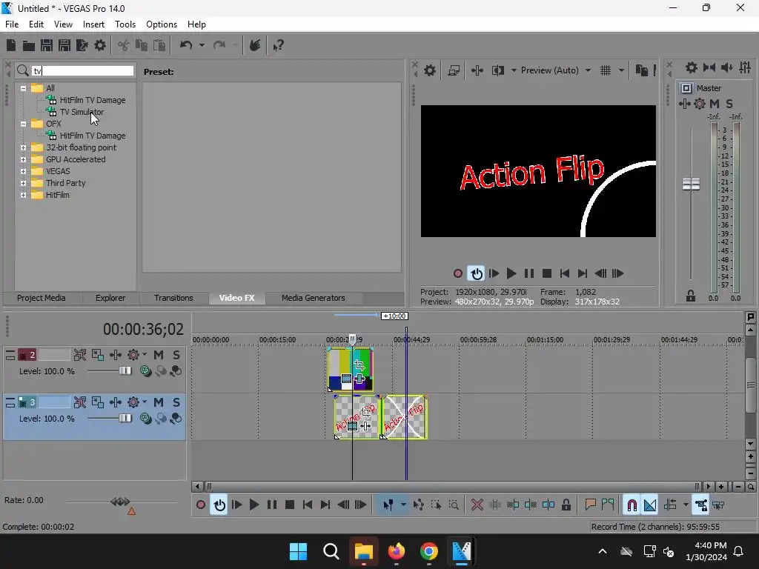This screenshot has height=569, width=759.
Task: Expand the 32-bit floating point folder
Action: point(23,147)
